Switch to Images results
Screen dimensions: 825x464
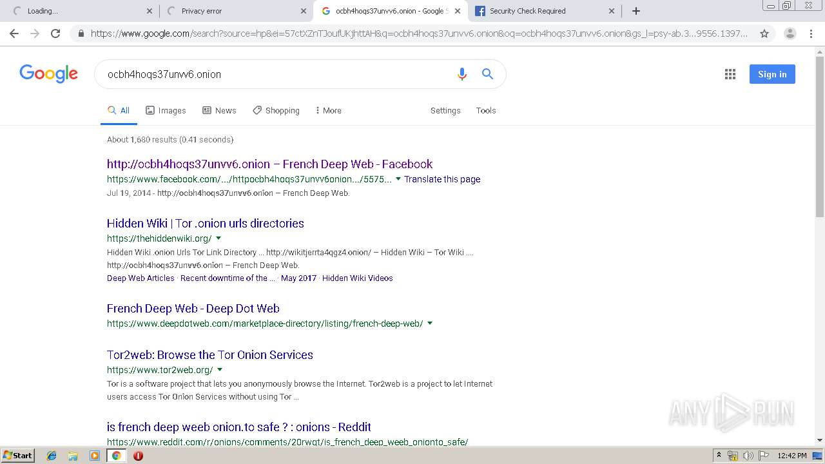pyautogui.click(x=166, y=111)
